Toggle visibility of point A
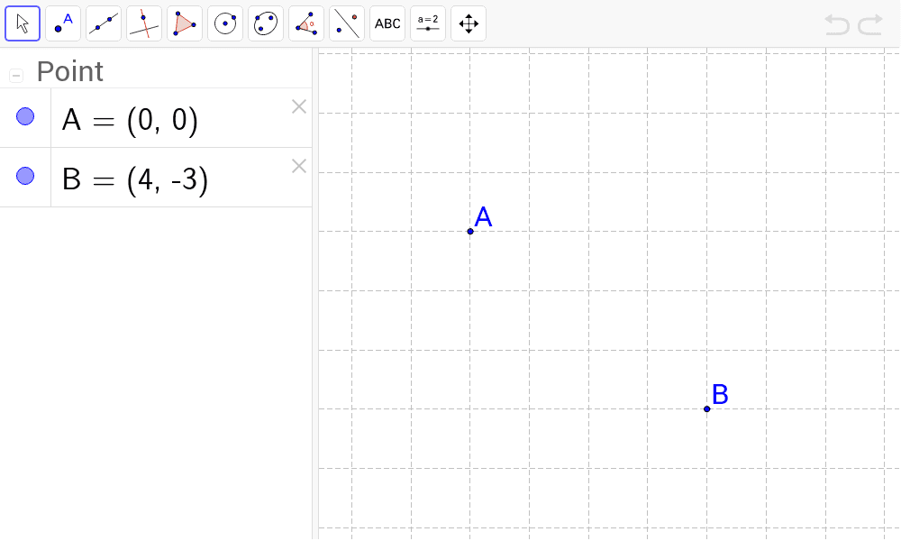 pyautogui.click(x=25, y=116)
